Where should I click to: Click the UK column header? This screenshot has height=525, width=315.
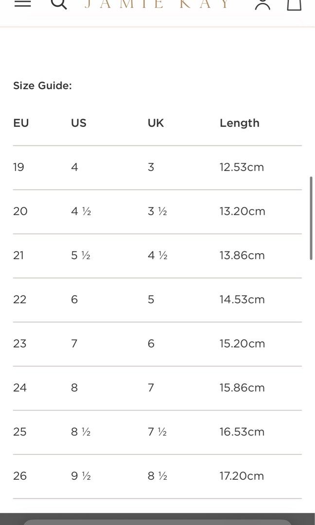[156, 123]
